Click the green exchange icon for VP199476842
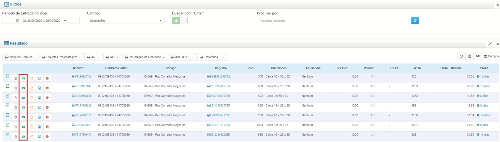500x142 pixels. 23,88
